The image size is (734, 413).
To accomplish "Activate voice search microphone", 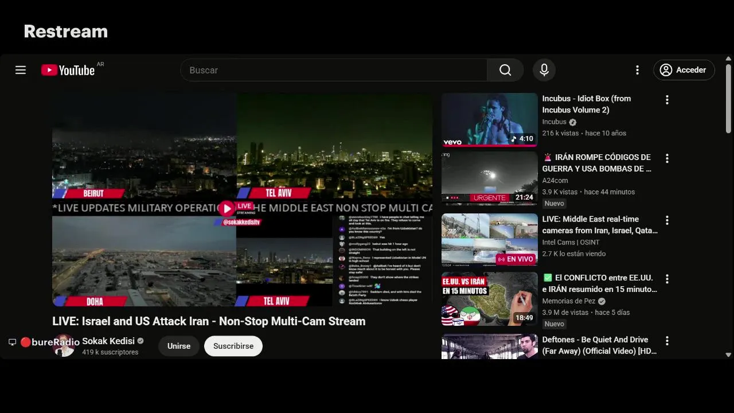I will click(544, 70).
